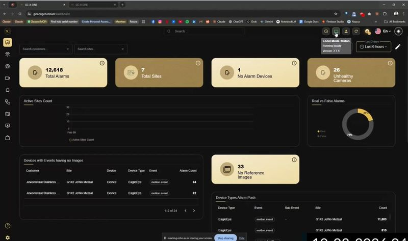Go to next page of no-images table

tap(194, 210)
